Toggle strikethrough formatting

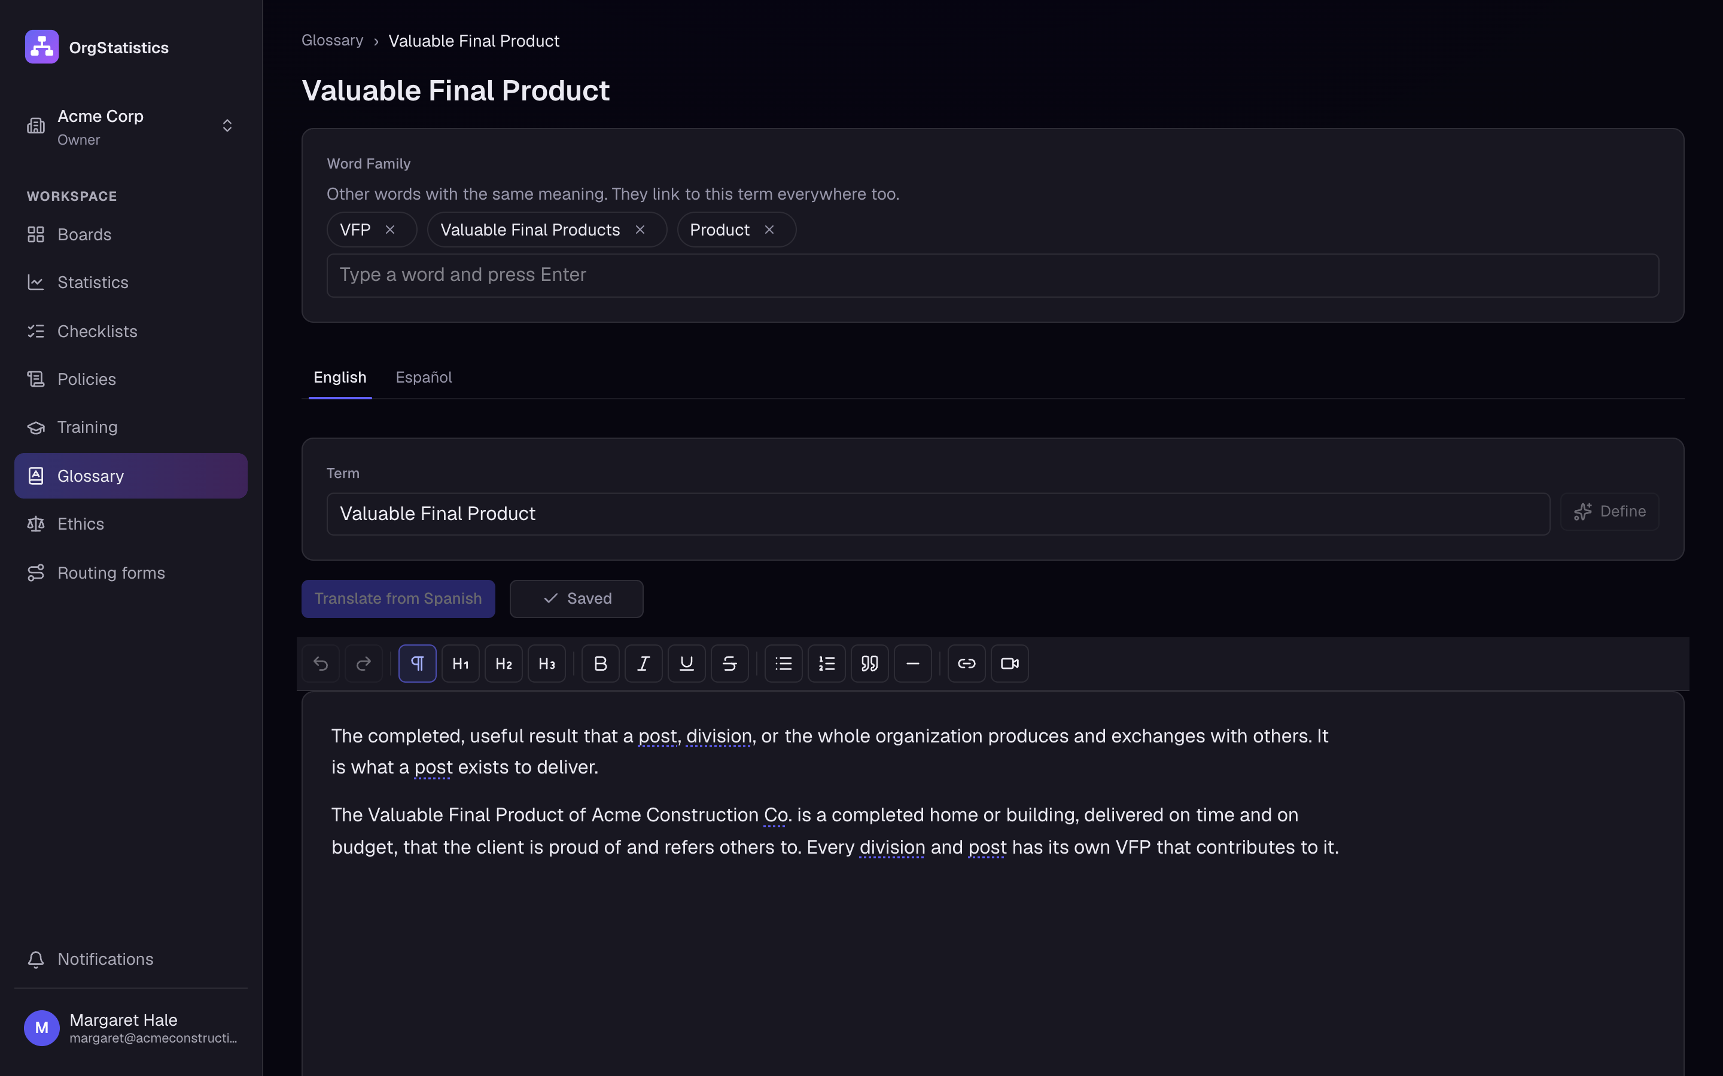[x=730, y=664]
